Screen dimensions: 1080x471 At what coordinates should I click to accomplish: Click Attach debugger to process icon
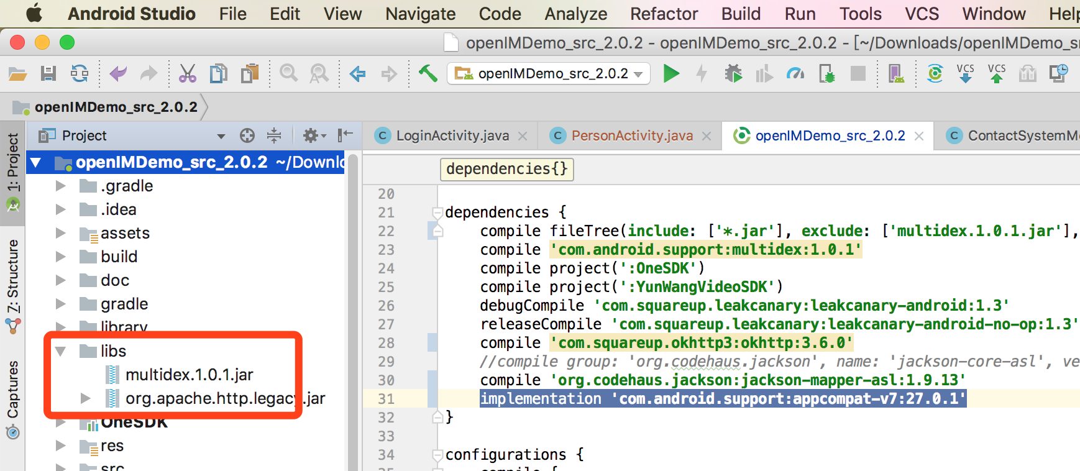827,74
